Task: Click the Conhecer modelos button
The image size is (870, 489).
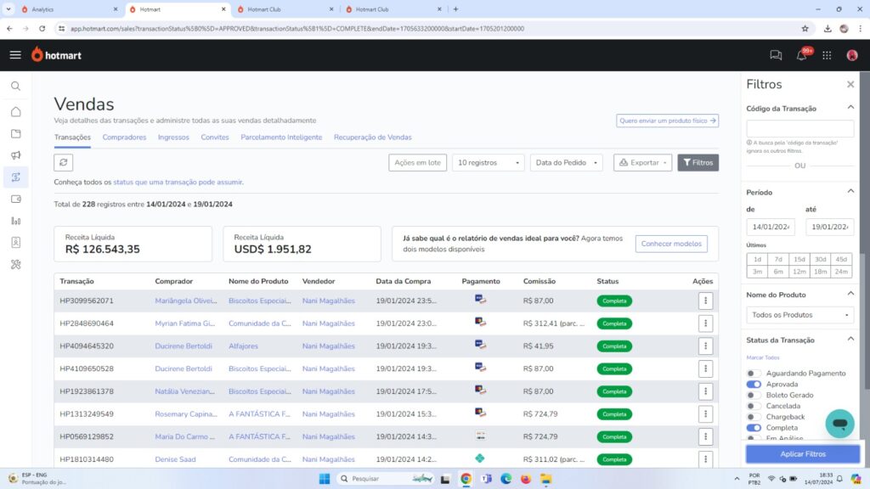Action: 671,244
